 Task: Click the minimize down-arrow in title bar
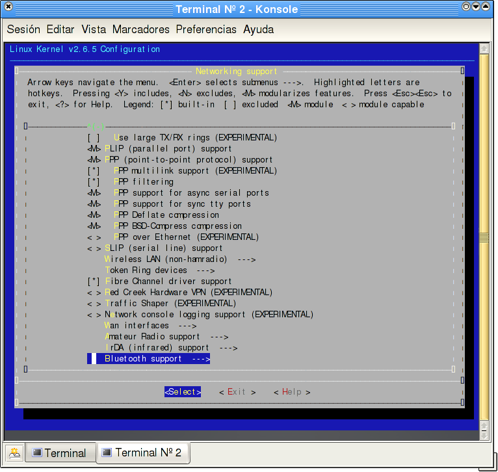tap(475, 7)
